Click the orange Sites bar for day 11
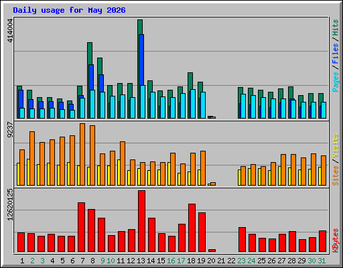Screen dimensions: 343x268 pos(123,163)
